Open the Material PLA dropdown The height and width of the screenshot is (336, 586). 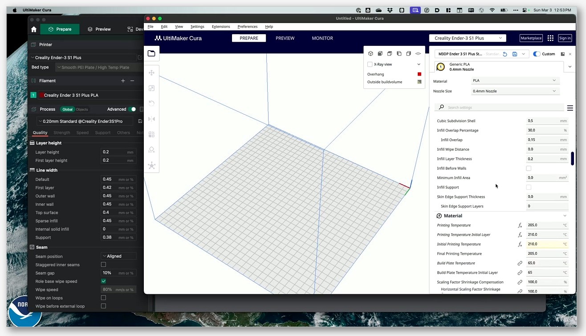pos(515,80)
